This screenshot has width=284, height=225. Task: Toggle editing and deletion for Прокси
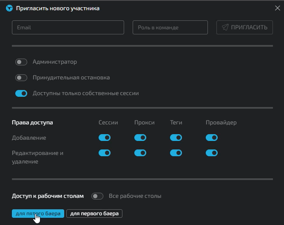(x=140, y=153)
